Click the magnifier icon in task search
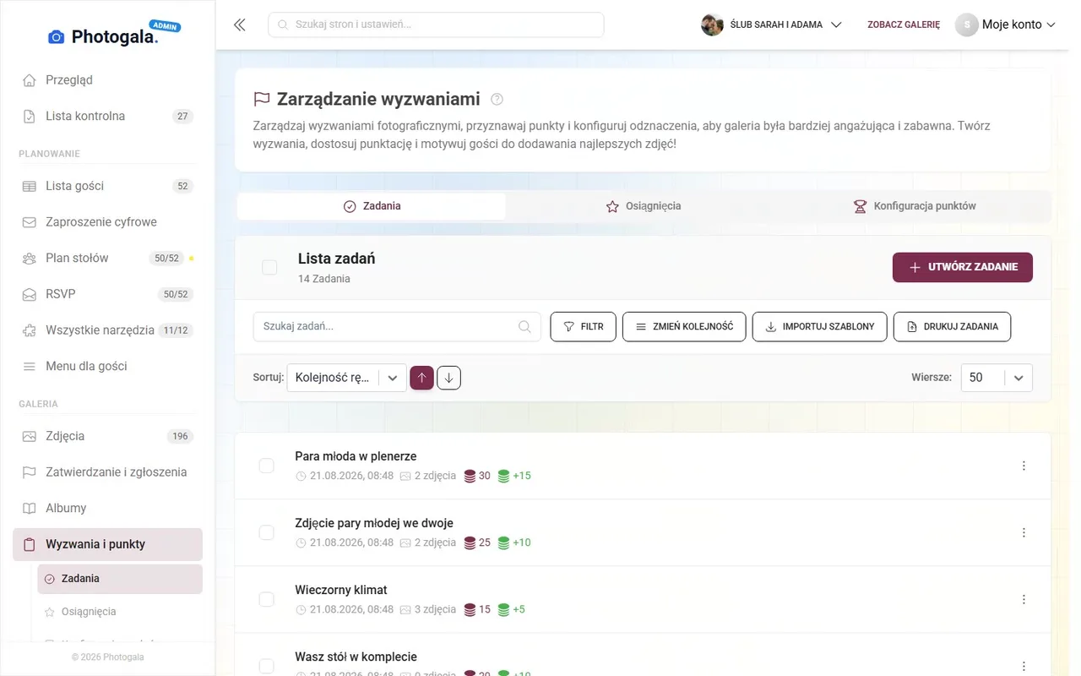 coord(524,326)
